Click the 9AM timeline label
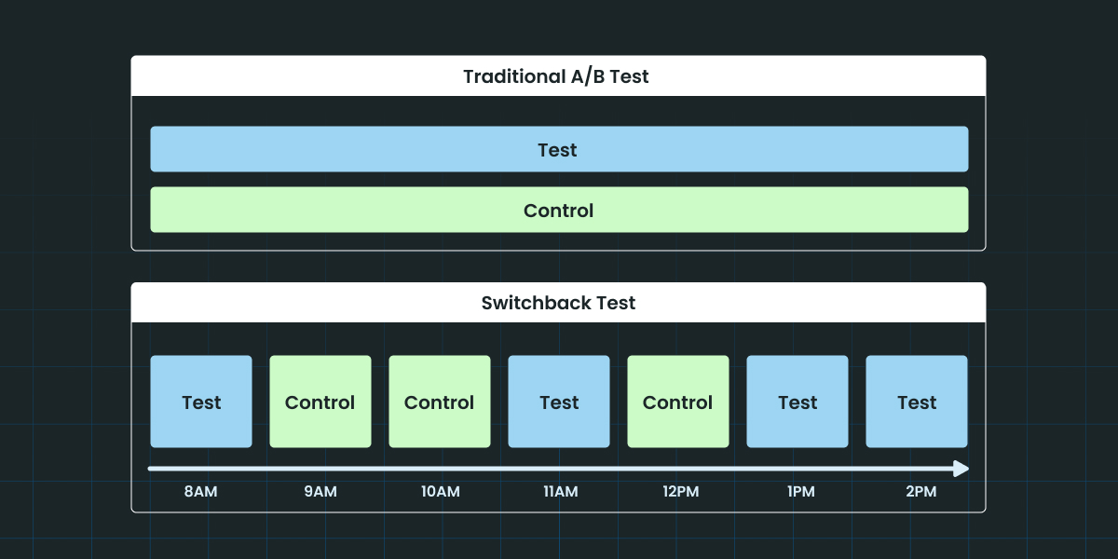Image resolution: width=1118 pixels, height=559 pixels. coord(320,492)
